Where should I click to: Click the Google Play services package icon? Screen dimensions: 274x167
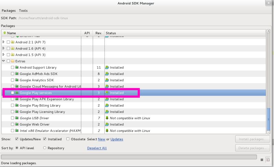tap(17, 93)
